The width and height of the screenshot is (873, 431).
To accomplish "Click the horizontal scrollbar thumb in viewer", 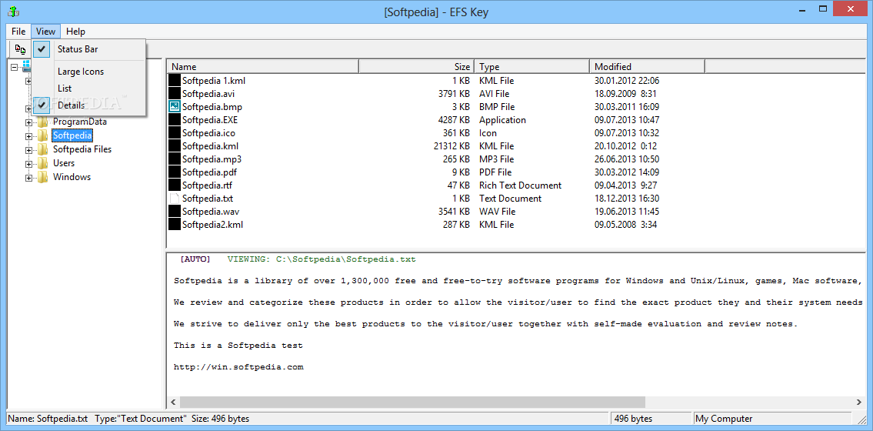I will (x=412, y=402).
